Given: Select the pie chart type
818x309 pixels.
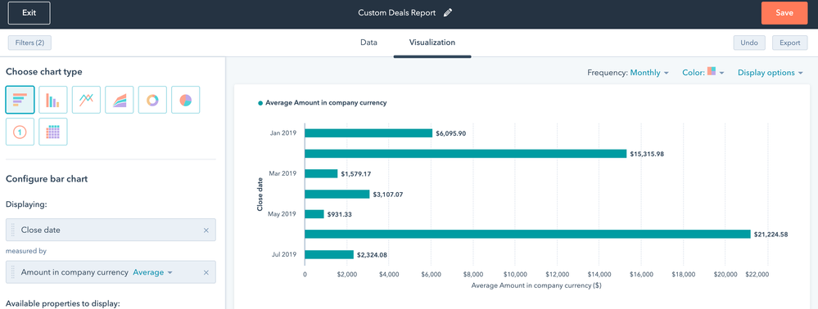Looking at the screenshot, I should pyautogui.click(x=186, y=100).
